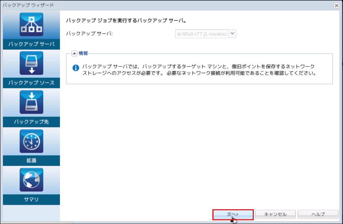Click the バックアップ サーバ: field label
This screenshot has height=224, width=343.
coord(90,34)
